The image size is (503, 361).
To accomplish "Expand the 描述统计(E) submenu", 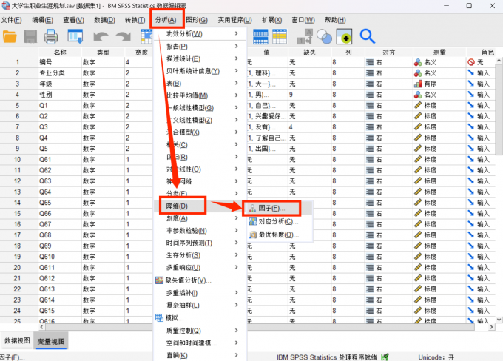I will [236, 58].
